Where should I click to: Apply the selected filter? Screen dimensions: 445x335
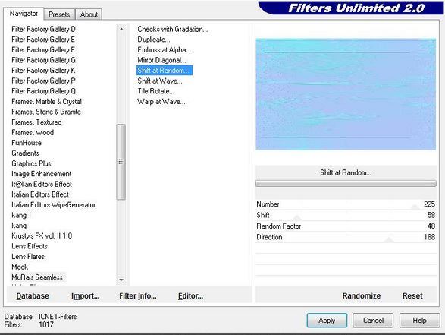tap(327, 321)
